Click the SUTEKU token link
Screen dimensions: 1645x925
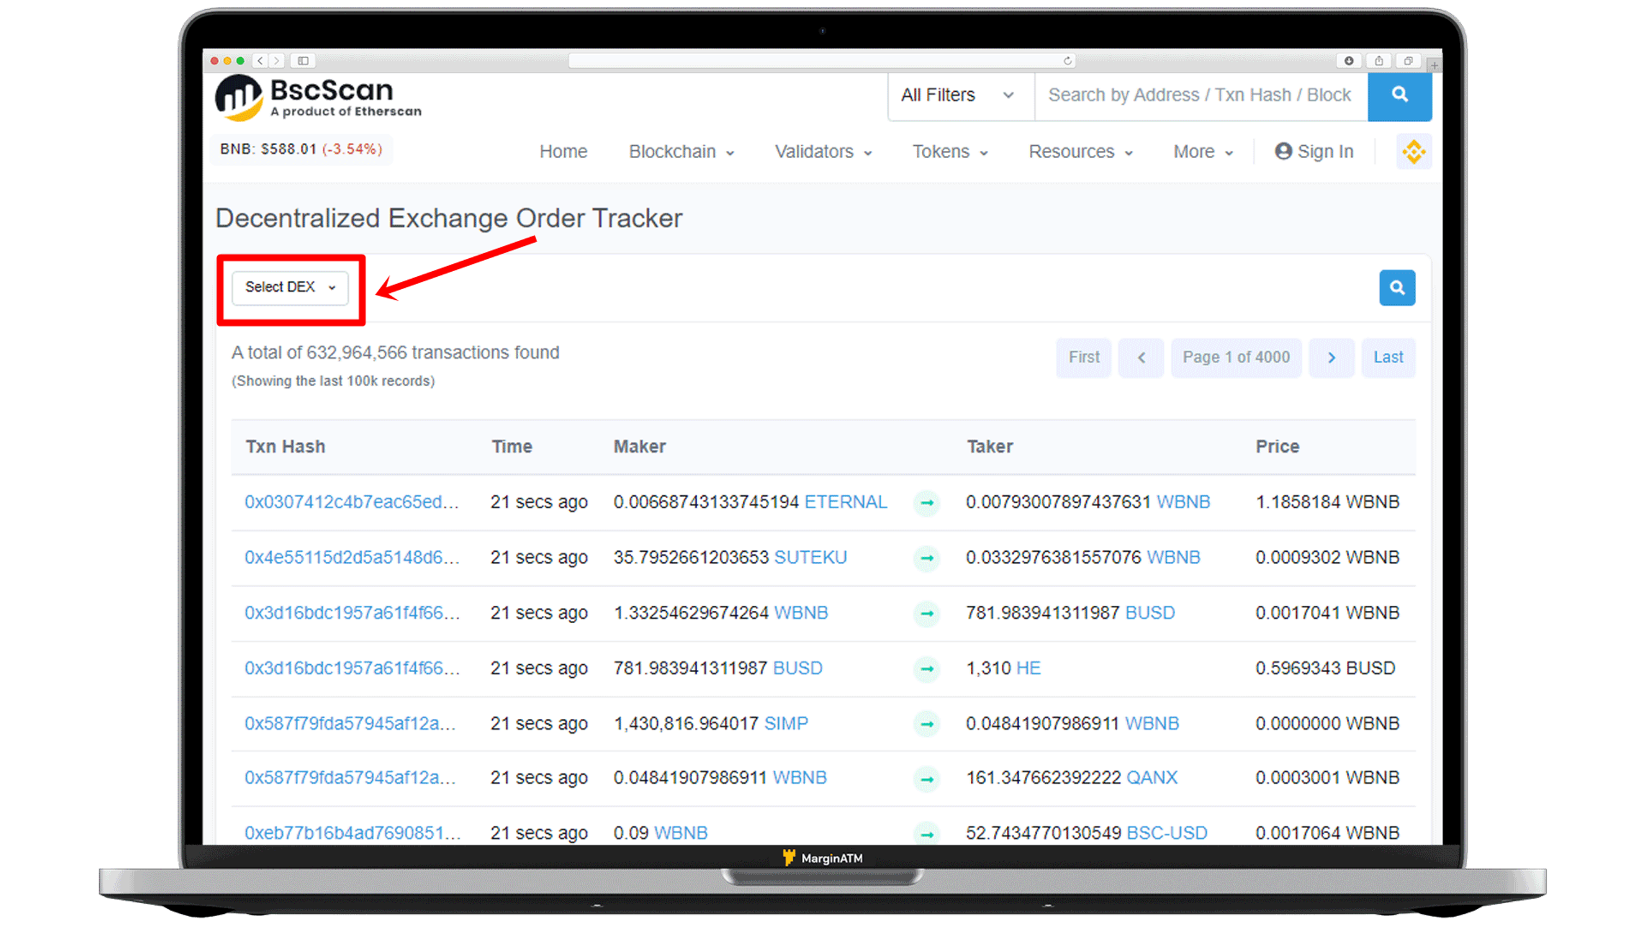pyautogui.click(x=810, y=557)
